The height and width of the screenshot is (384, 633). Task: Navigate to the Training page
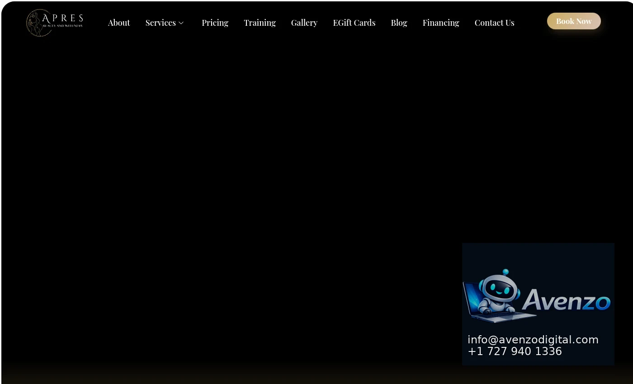pyautogui.click(x=260, y=23)
